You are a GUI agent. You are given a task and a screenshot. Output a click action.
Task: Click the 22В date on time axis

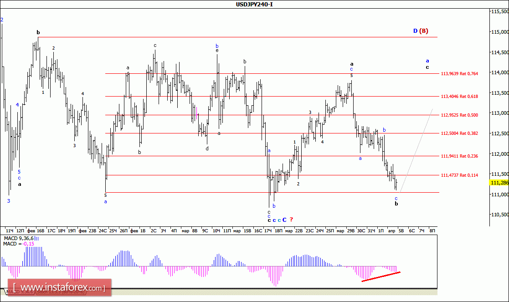pyautogui.click(x=299, y=230)
